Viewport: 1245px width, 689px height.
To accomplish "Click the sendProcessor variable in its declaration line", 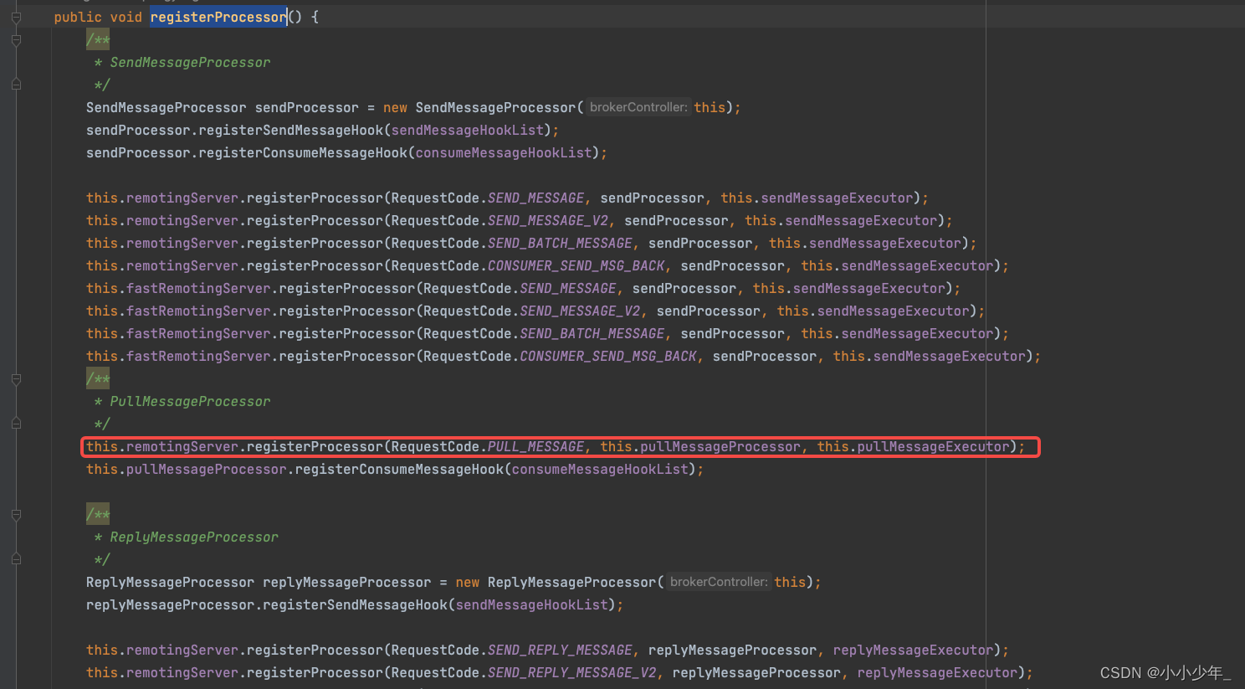I will pos(307,107).
